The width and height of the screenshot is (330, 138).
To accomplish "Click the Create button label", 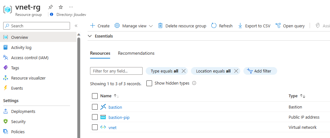I will click(103, 26).
